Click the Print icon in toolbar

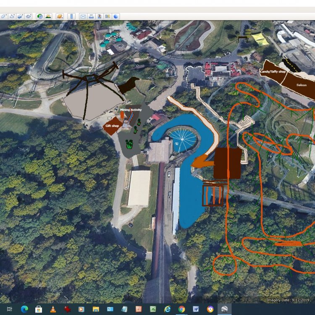(91, 16)
